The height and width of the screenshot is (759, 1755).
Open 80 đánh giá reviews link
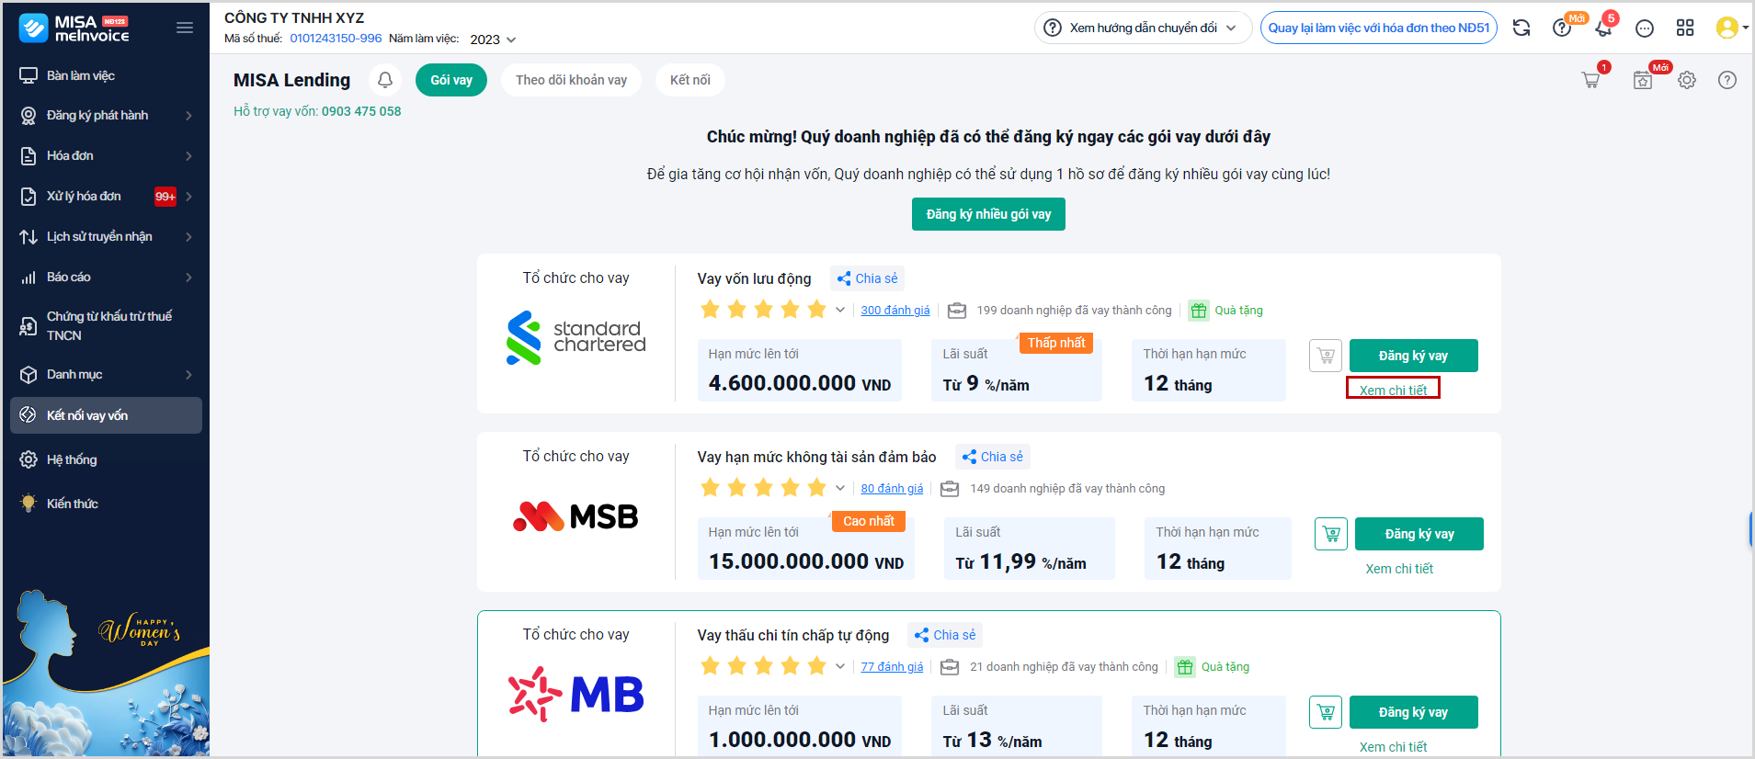(x=892, y=489)
